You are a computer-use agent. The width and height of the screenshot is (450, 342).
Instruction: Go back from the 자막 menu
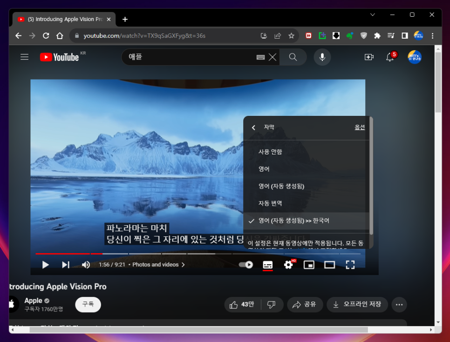pyautogui.click(x=253, y=127)
